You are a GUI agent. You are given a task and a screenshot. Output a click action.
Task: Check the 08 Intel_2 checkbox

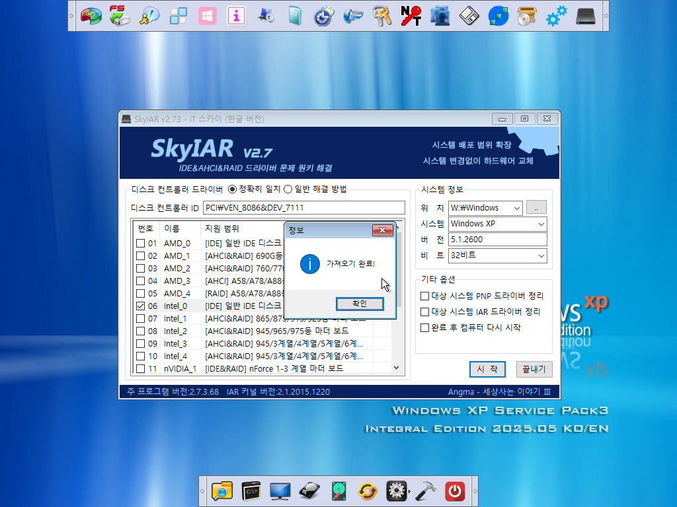[140, 331]
